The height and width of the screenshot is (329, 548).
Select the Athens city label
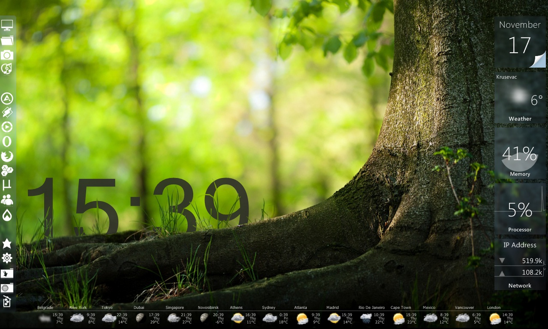coord(236,308)
